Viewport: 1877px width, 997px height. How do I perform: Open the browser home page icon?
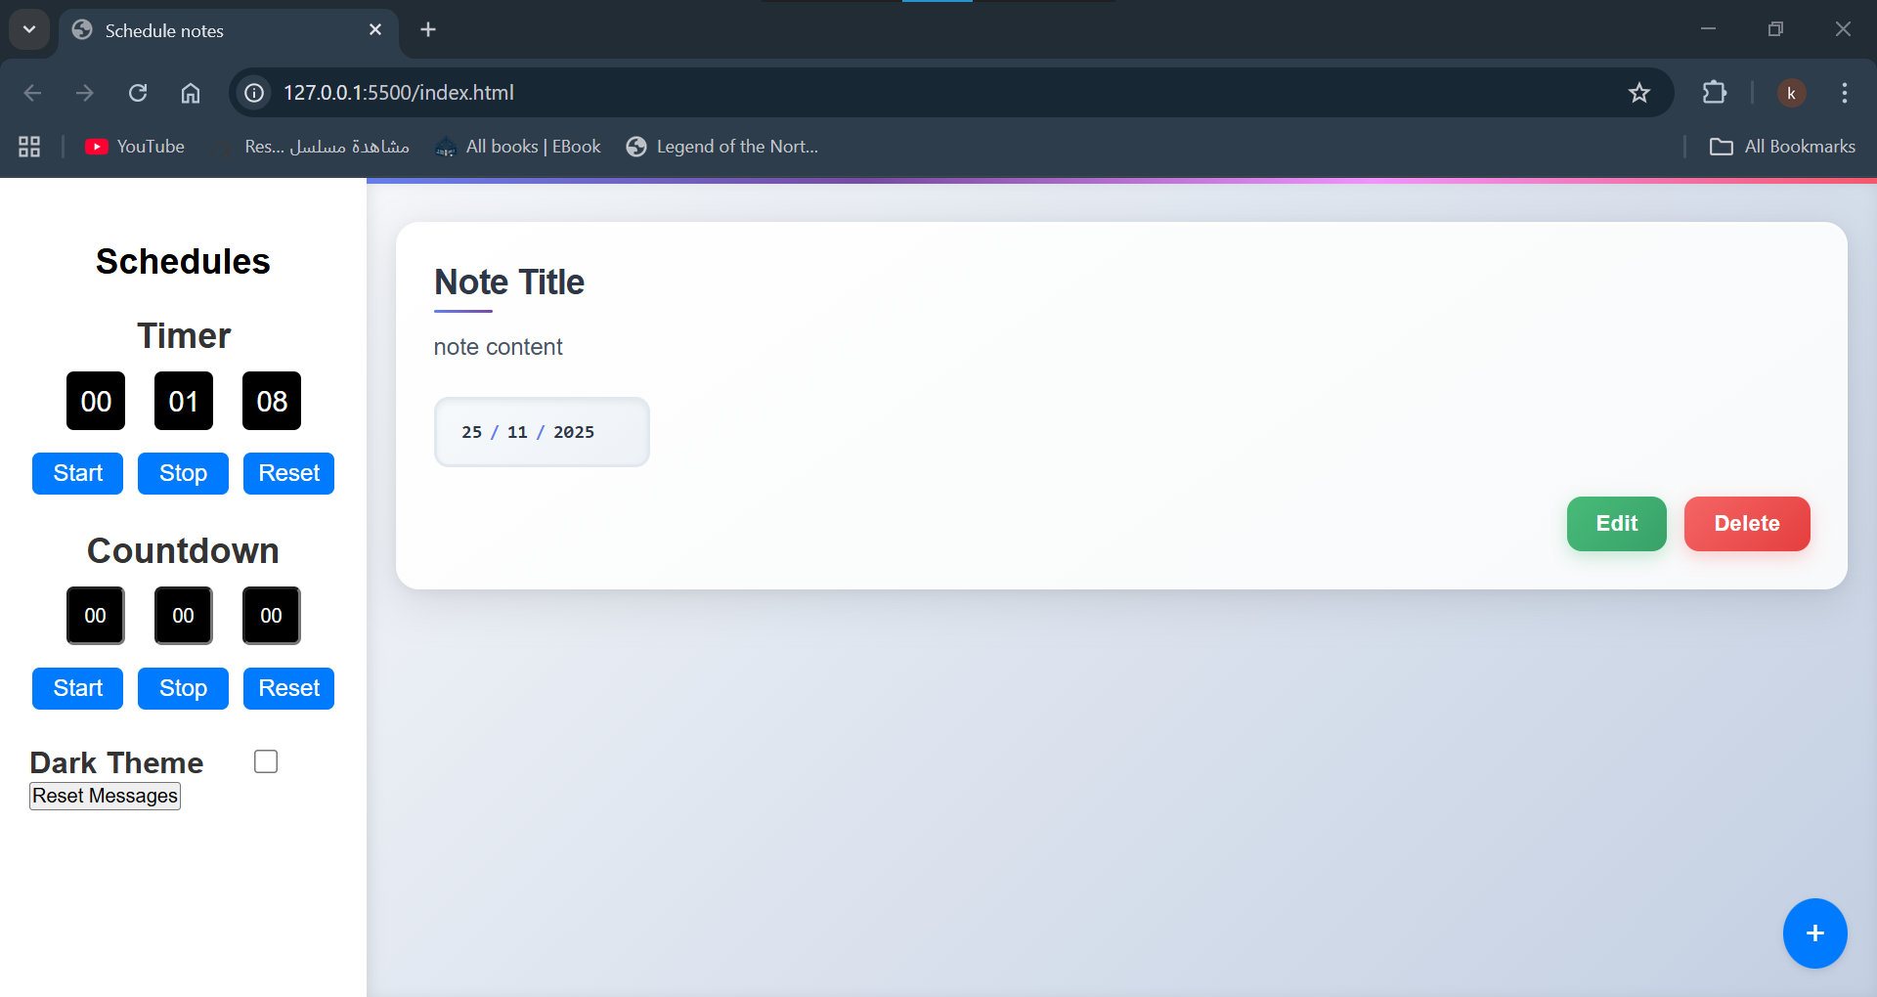tap(191, 93)
